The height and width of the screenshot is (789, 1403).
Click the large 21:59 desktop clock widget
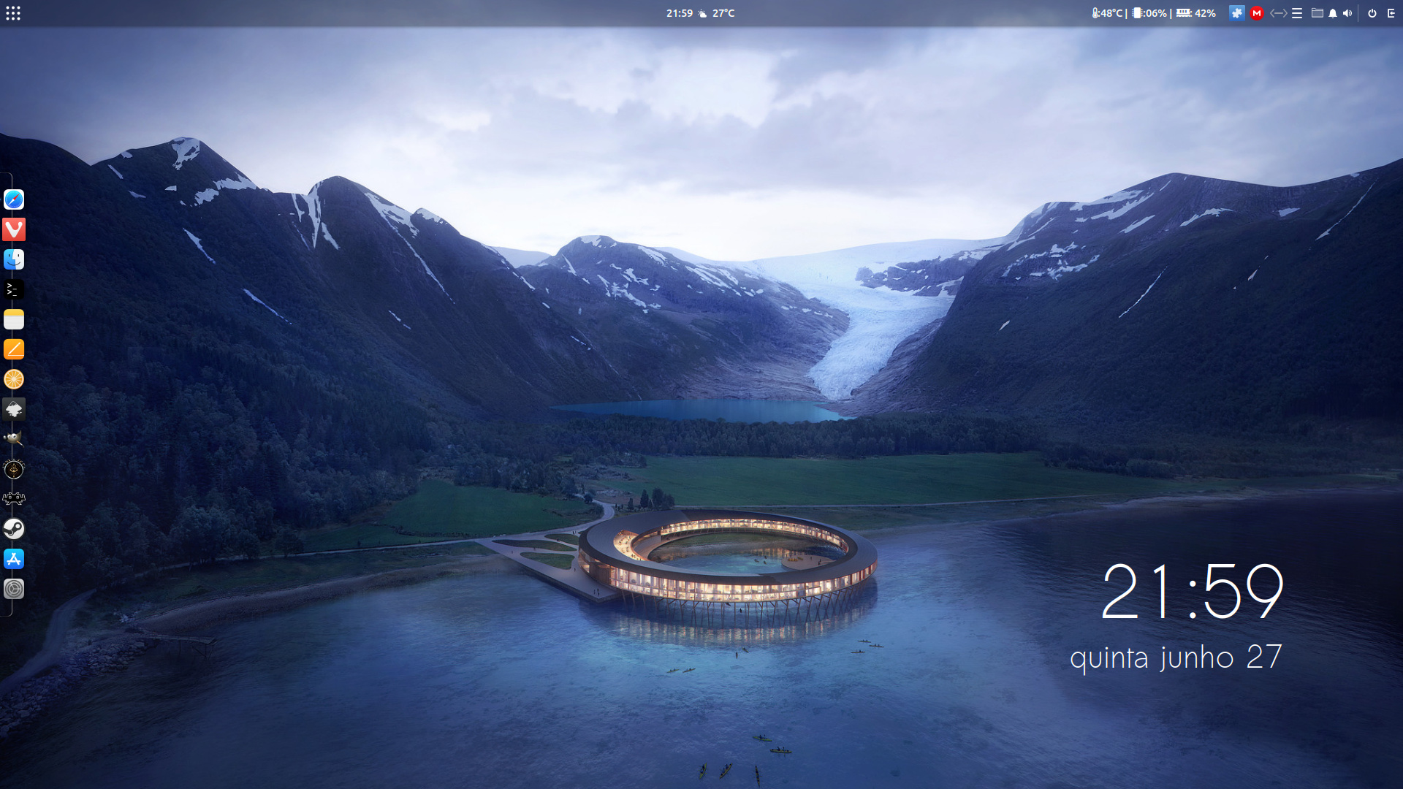1193,592
